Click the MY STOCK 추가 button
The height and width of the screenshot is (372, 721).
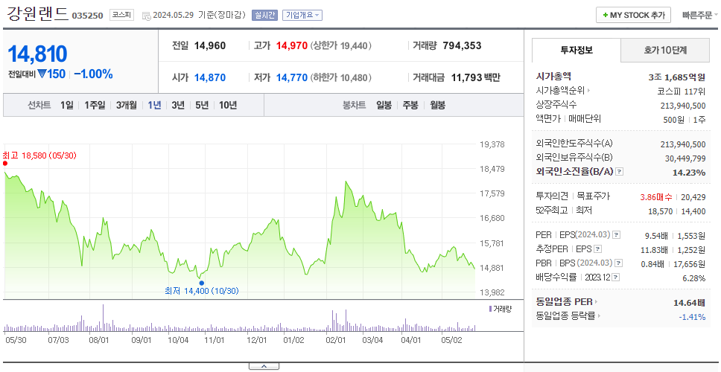633,15
